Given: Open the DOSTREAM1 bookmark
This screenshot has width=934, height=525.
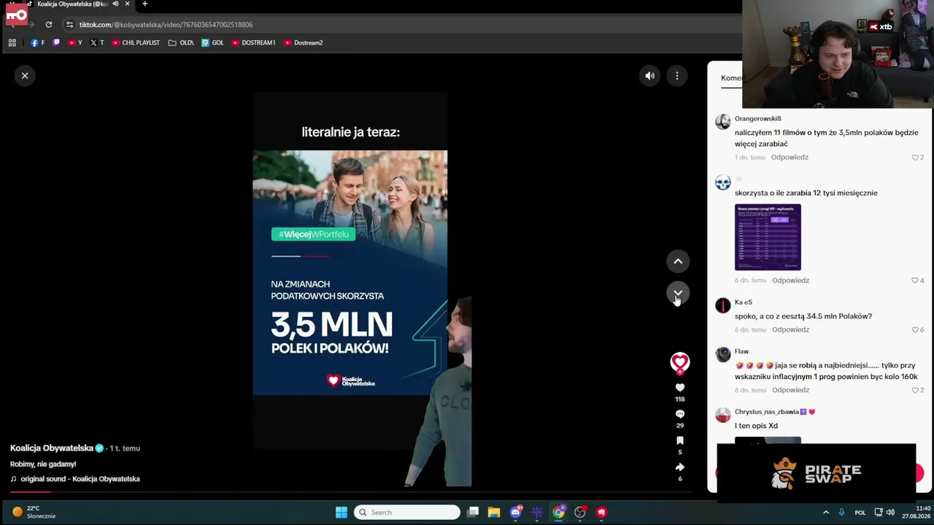Looking at the screenshot, I should [x=253, y=43].
